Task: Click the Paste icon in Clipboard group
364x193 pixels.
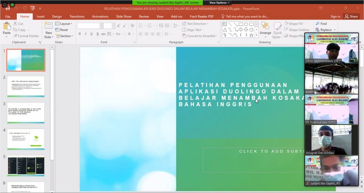Action: coord(7,27)
